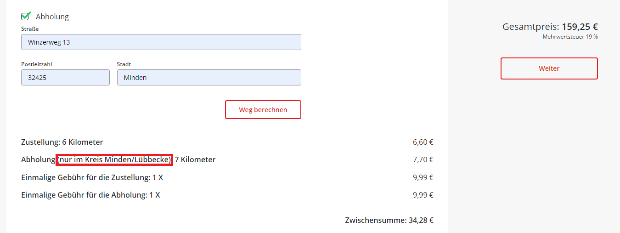Click the 9,99 € Zustellung fee amount
620x233 pixels.
pyautogui.click(x=423, y=177)
